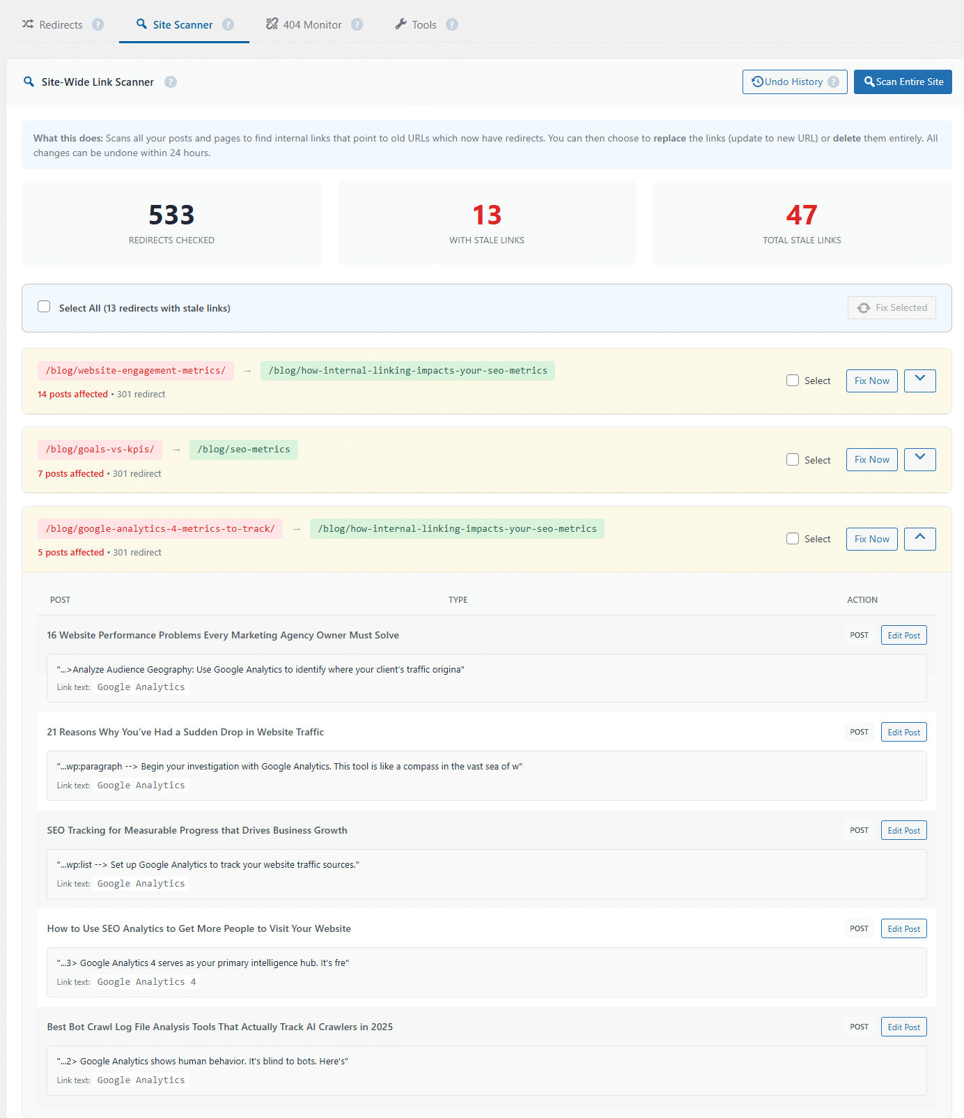Click post title 'SEO Tracking for Measurable Progress'
The image size is (964, 1118).
click(x=197, y=830)
